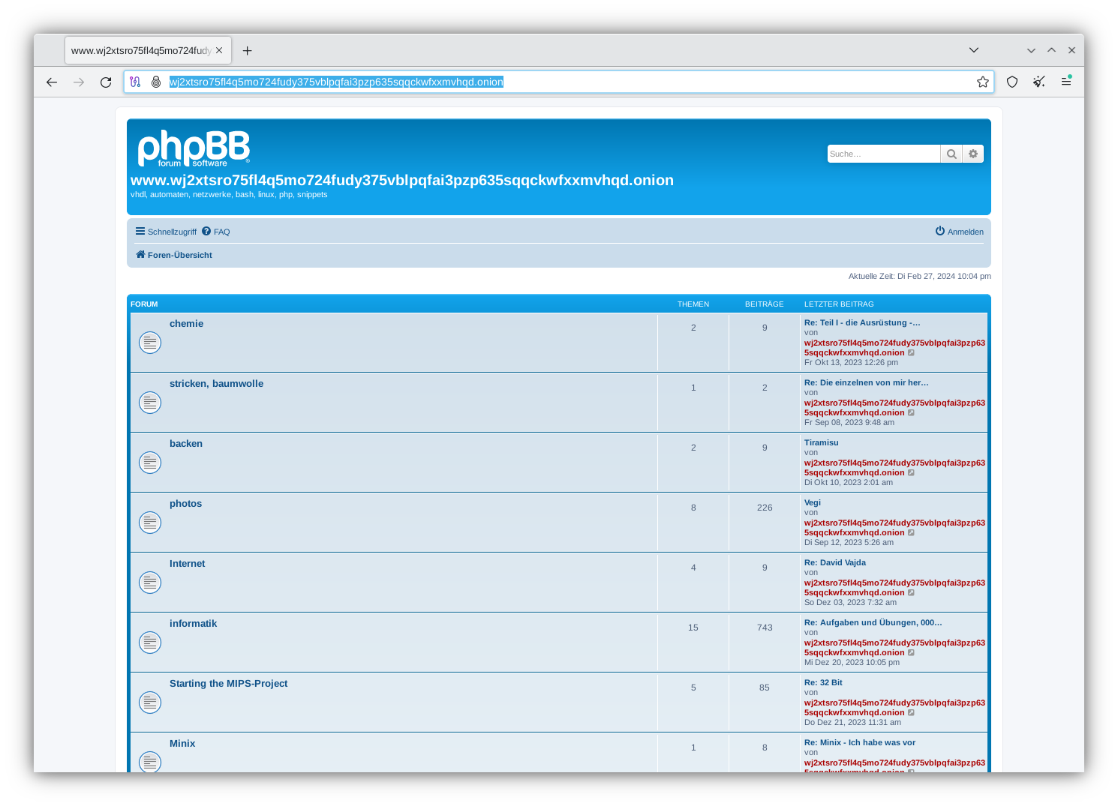Go to Foren-Übersicht breadcrumb

click(x=179, y=256)
